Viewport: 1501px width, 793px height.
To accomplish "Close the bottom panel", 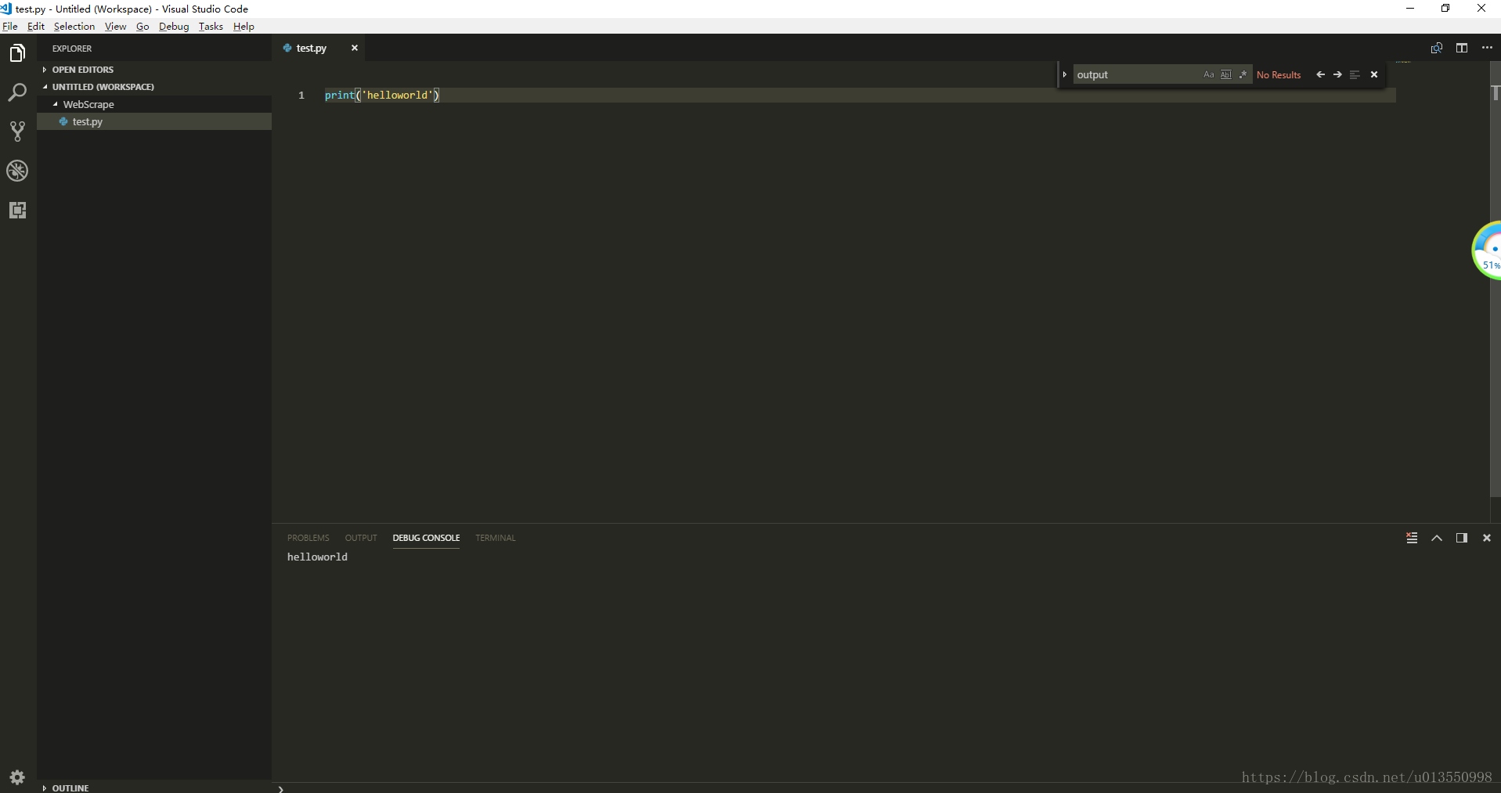I will pyautogui.click(x=1487, y=538).
